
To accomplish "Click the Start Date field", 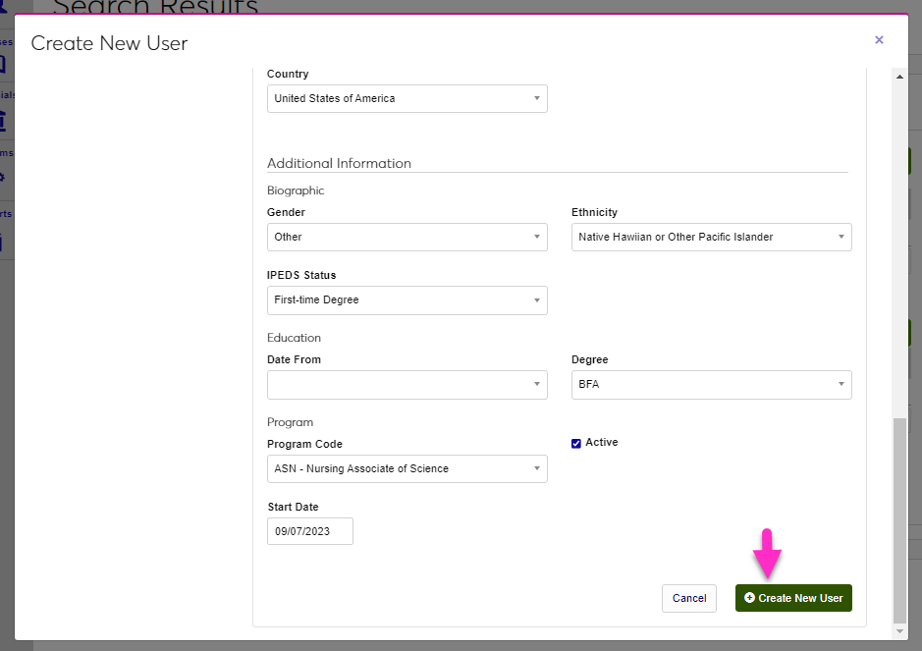I will point(309,531).
